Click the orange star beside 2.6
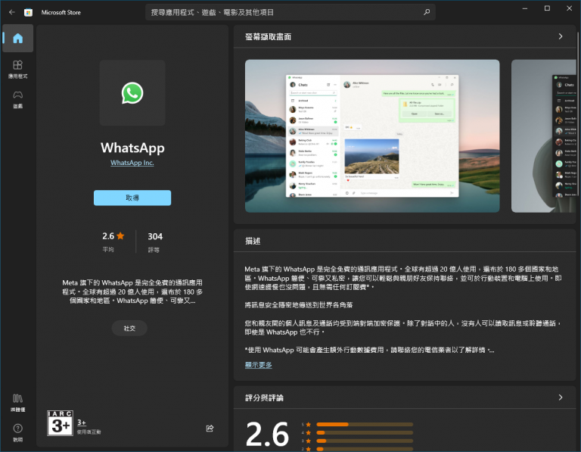The image size is (581, 452). [120, 235]
